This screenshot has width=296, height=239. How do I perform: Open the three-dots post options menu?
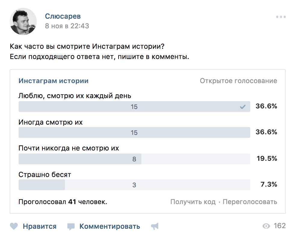(281, 17)
